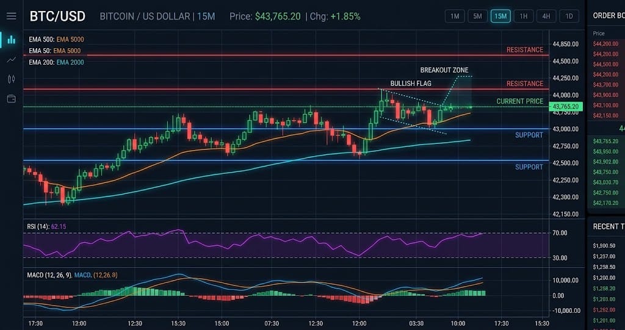Click the 10:00 time axis label
The image size is (625, 330).
tap(458, 323)
